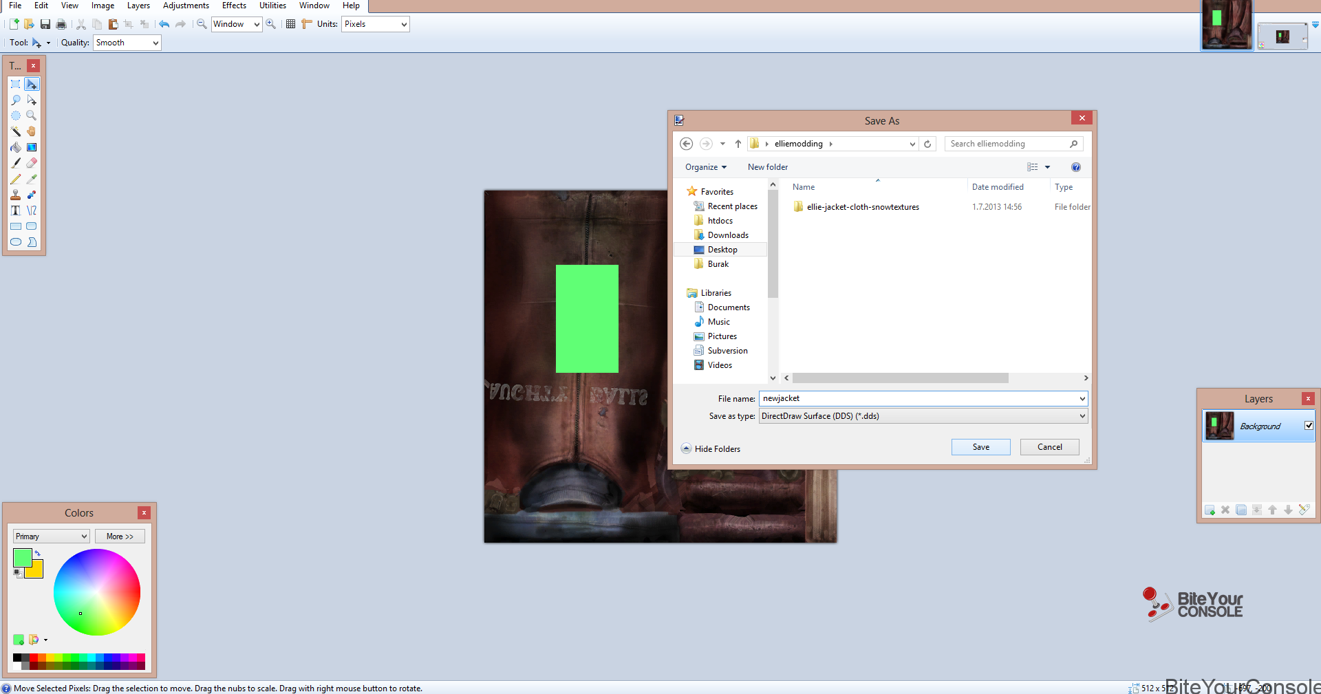Expand the Organize menu in Save As
Viewport: 1321px width, 694px height.
[706, 167]
